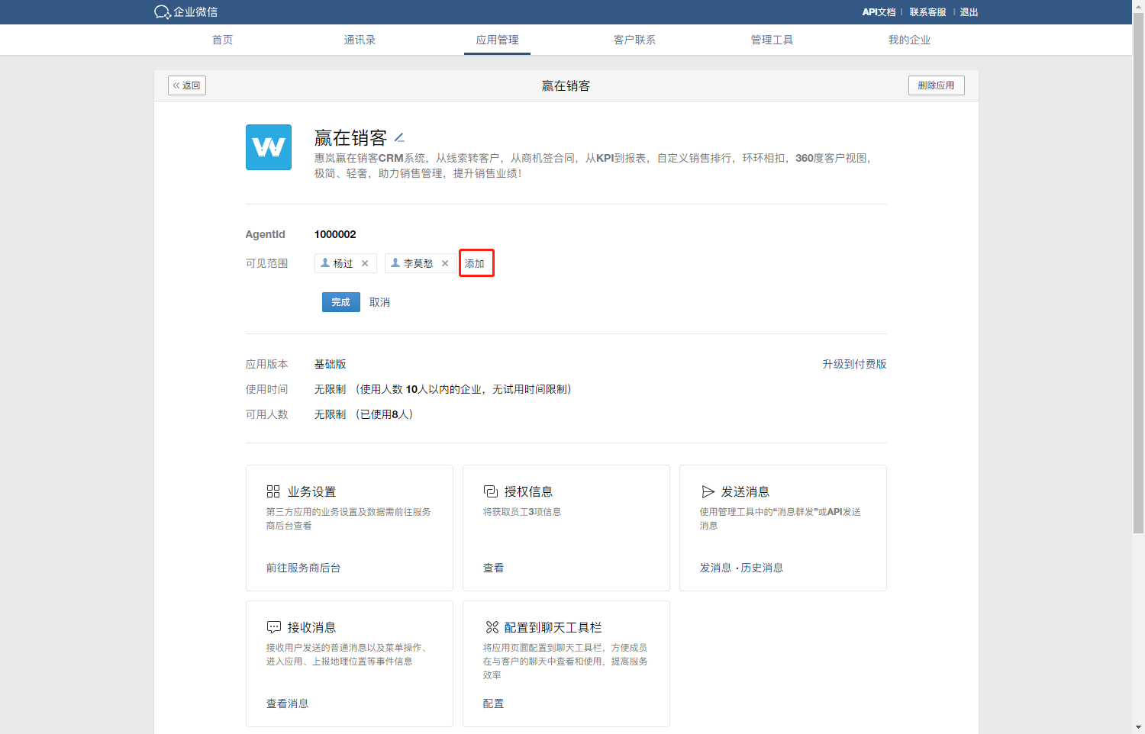Click the 删除应用 button
This screenshot has height=734, width=1145.
pyautogui.click(x=936, y=85)
